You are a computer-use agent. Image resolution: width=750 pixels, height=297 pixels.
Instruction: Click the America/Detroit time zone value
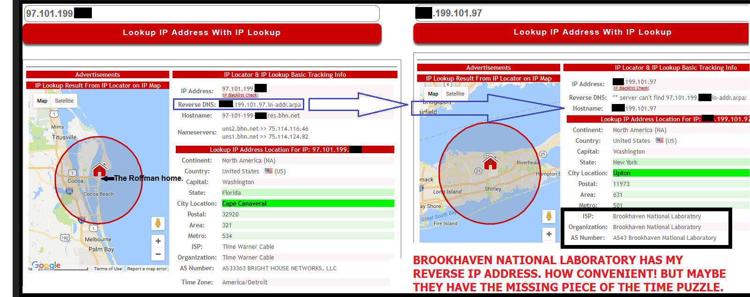pos(245,282)
